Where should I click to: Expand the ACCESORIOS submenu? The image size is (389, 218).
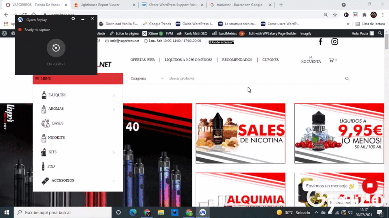114,181
